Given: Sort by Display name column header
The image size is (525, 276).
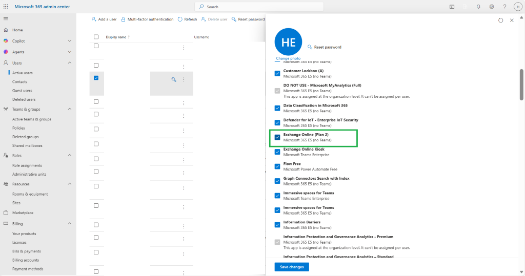Looking at the screenshot, I should pos(118,37).
